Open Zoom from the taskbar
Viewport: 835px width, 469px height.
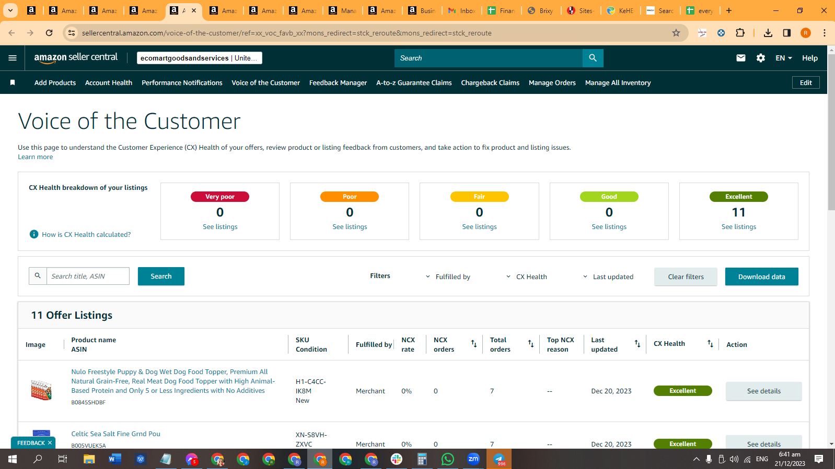click(473, 459)
